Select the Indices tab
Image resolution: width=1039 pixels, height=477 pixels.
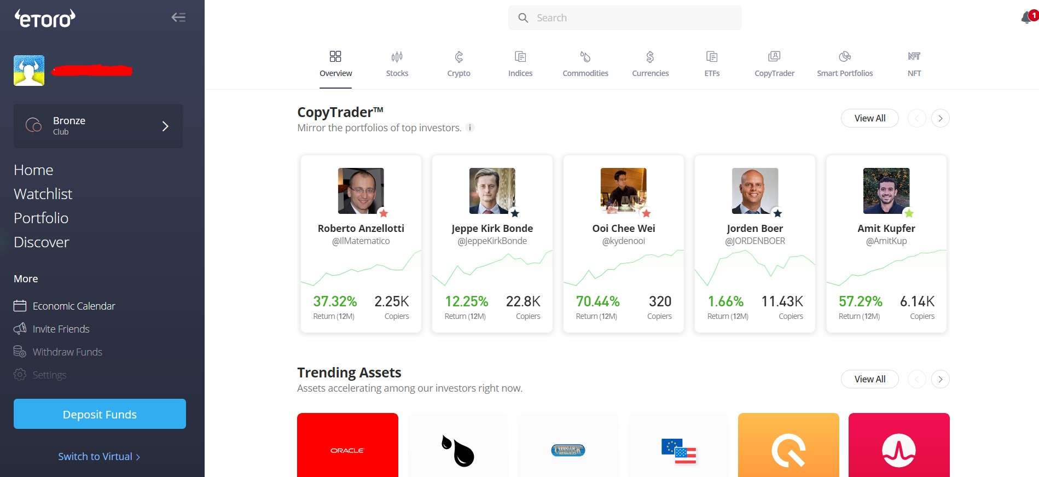pos(520,64)
